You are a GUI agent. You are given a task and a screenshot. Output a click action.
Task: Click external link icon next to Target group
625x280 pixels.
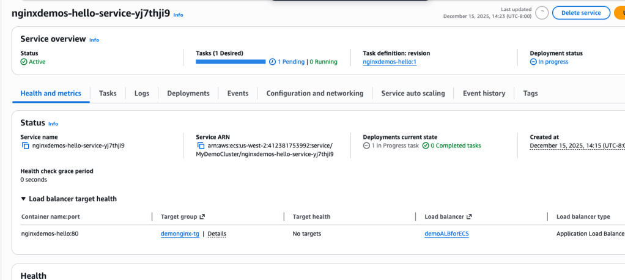[202, 216]
